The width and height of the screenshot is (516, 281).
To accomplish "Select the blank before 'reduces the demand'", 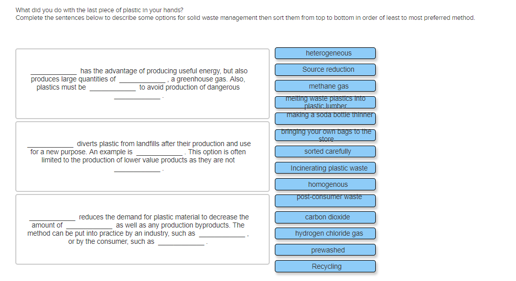I will click(52, 218).
